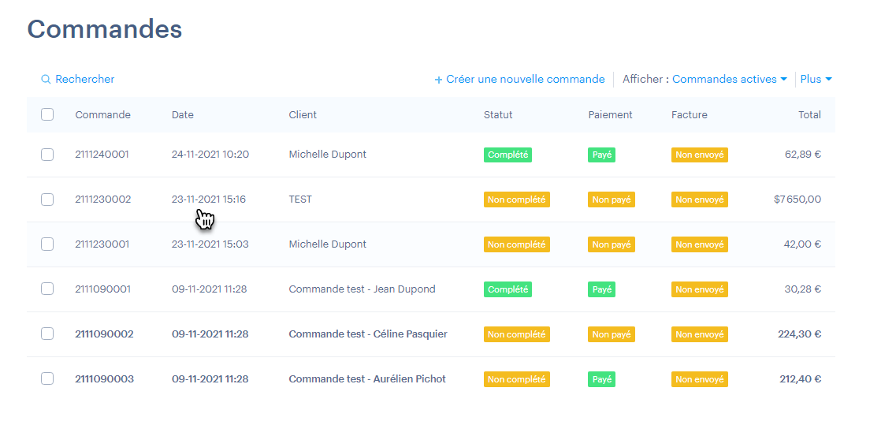The image size is (870, 425).
Task: Expand the 'Plus' dropdown menu
Action: (x=816, y=80)
